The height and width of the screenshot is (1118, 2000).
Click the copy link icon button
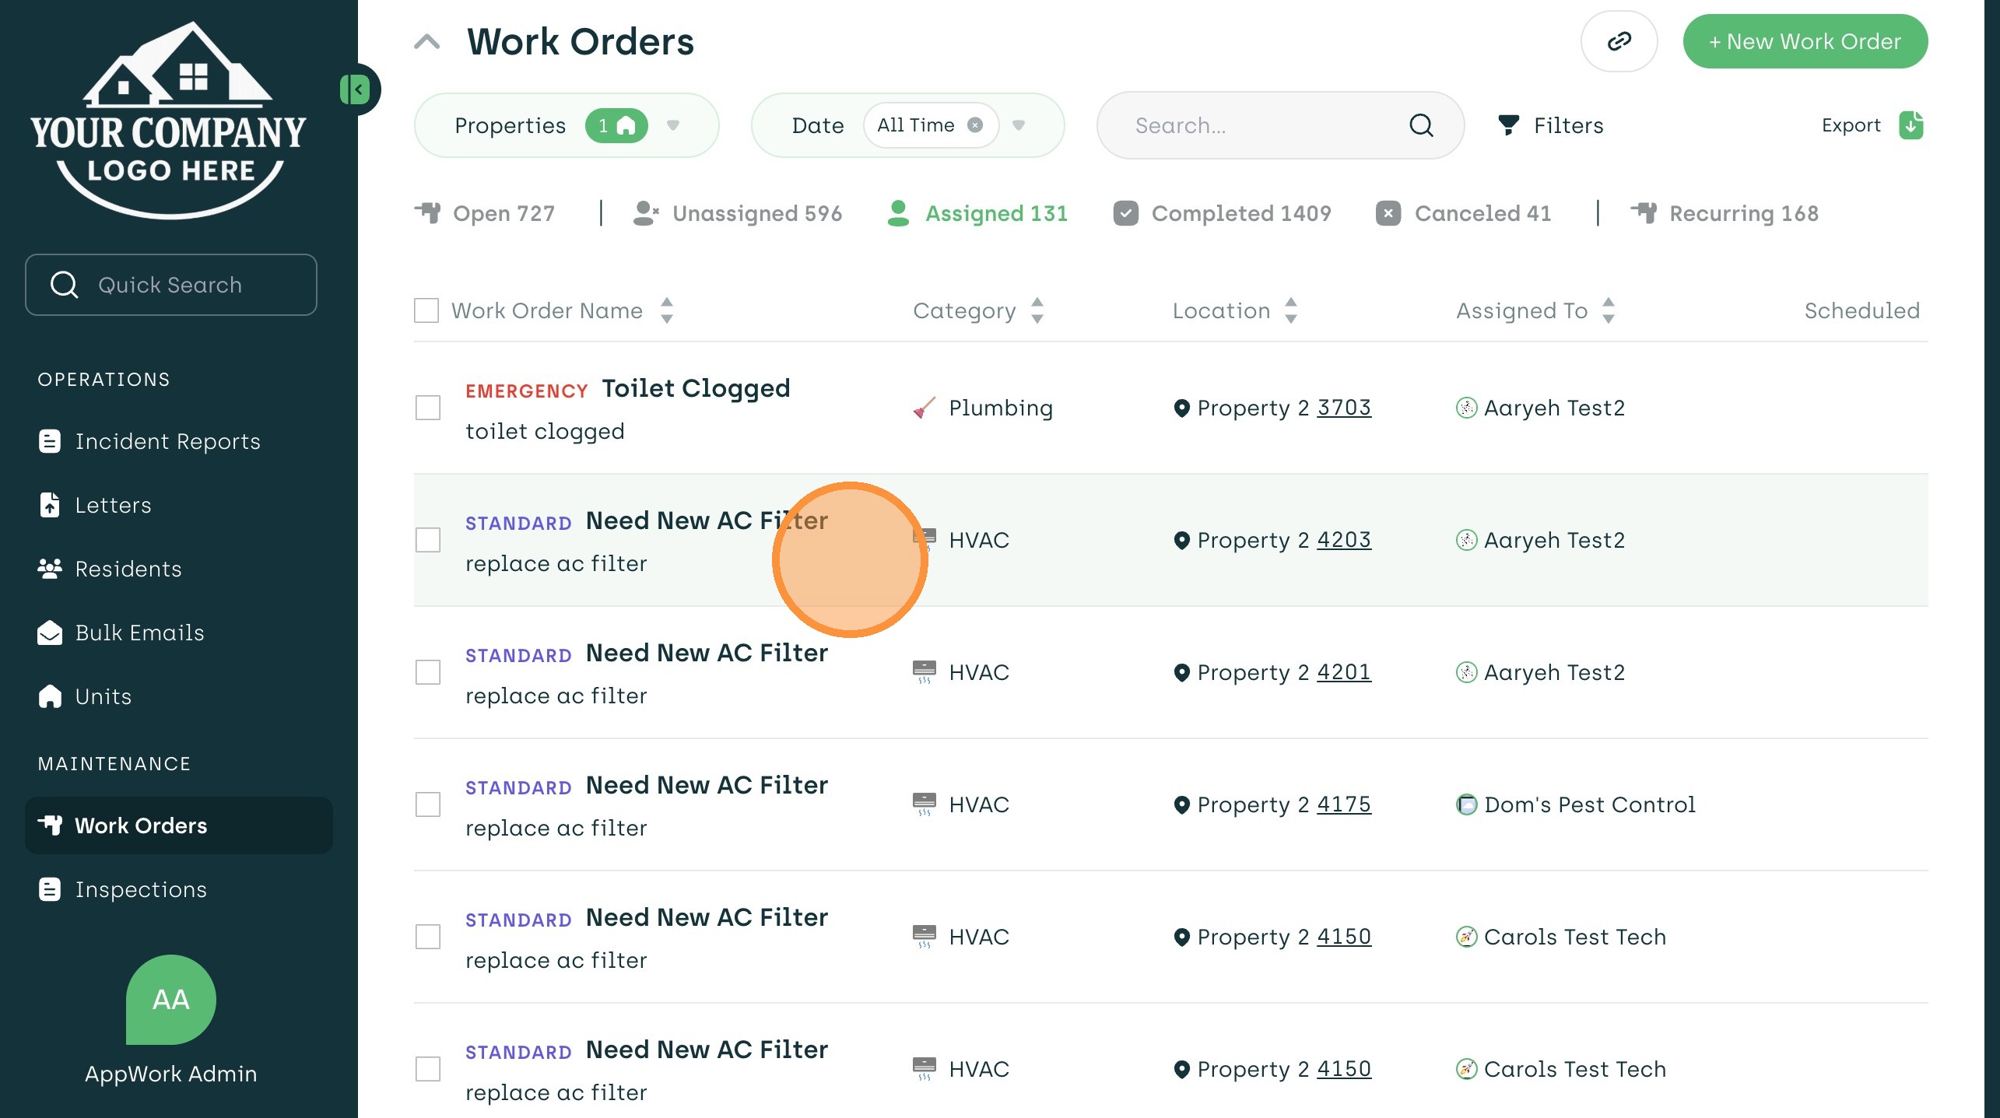coord(1619,41)
